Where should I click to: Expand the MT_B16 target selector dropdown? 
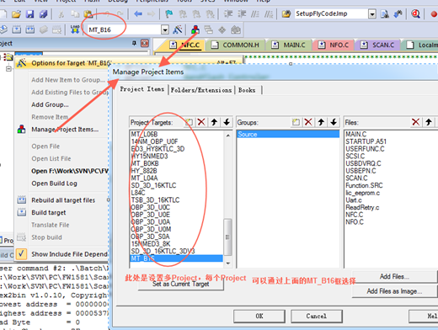[165, 29]
